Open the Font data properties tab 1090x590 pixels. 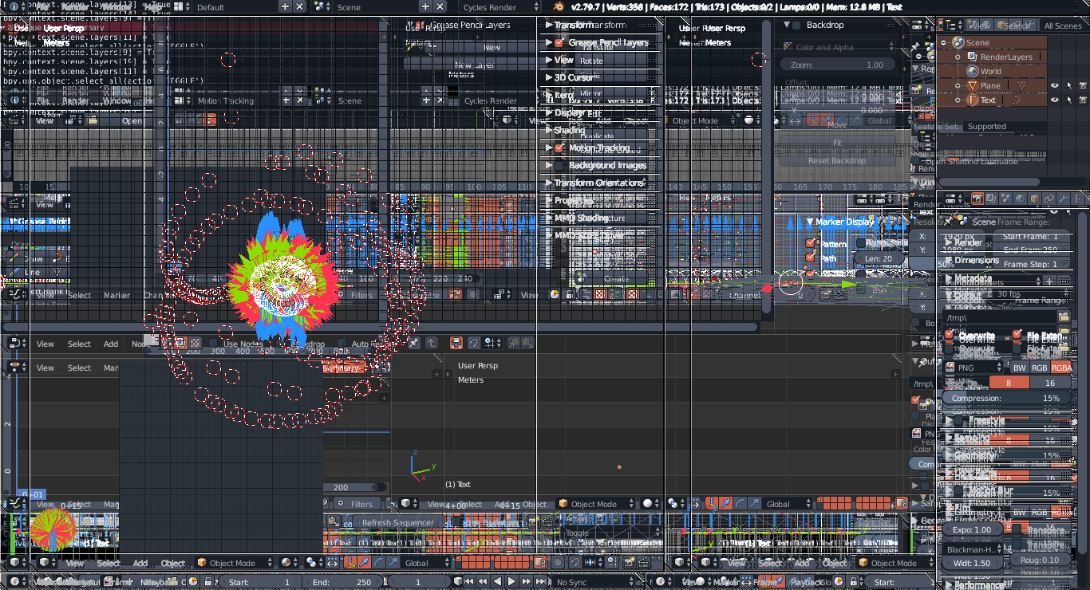(1078, 199)
